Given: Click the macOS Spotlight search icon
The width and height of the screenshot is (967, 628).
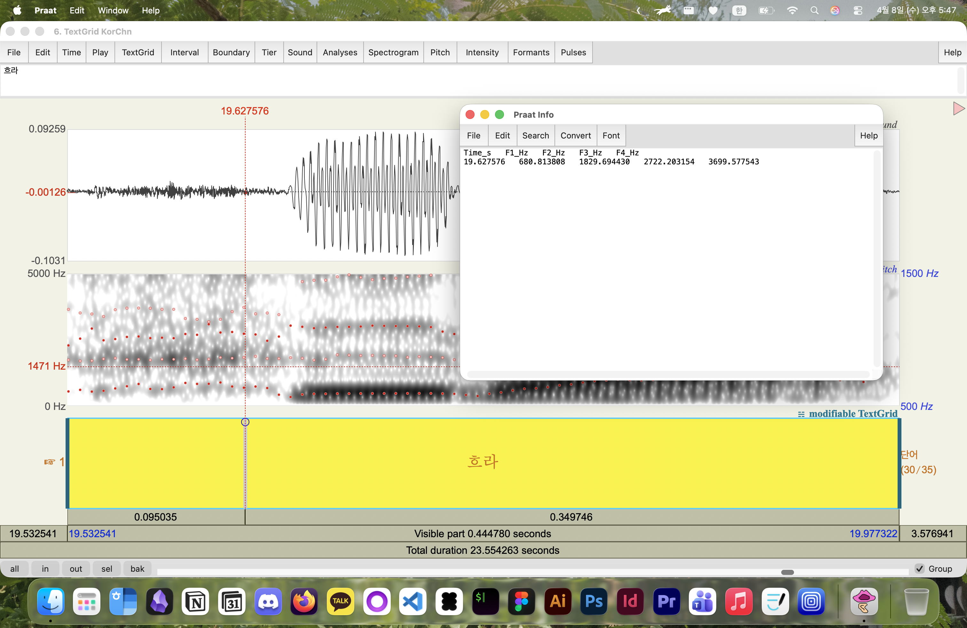Looking at the screenshot, I should (814, 11).
